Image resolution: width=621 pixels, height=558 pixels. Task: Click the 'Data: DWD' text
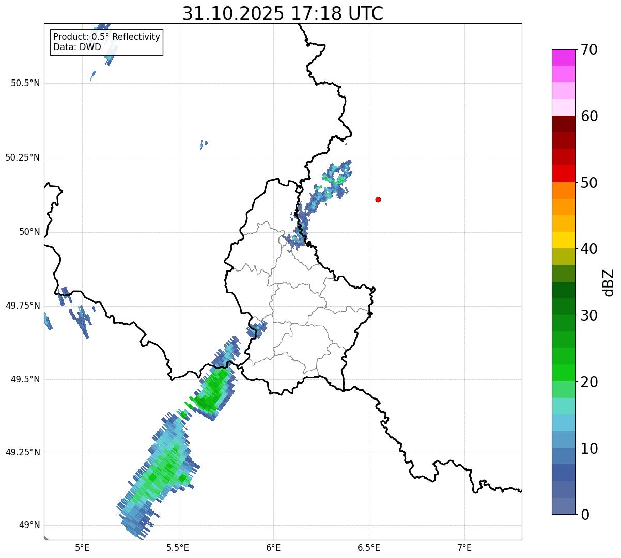pyautogui.click(x=77, y=47)
